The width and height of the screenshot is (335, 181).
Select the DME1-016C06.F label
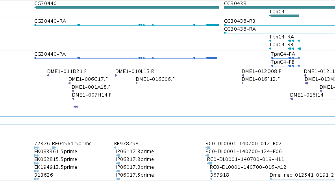click(155, 79)
